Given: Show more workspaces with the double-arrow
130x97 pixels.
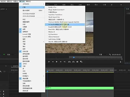Looking at the screenshot, I should tap(121, 5).
